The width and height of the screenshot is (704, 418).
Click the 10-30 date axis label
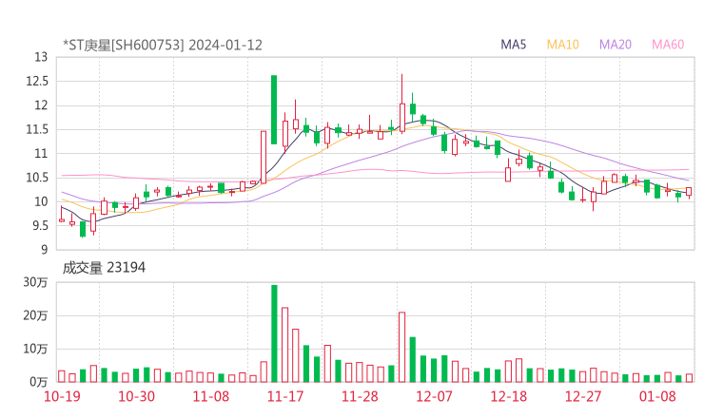click(x=136, y=396)
